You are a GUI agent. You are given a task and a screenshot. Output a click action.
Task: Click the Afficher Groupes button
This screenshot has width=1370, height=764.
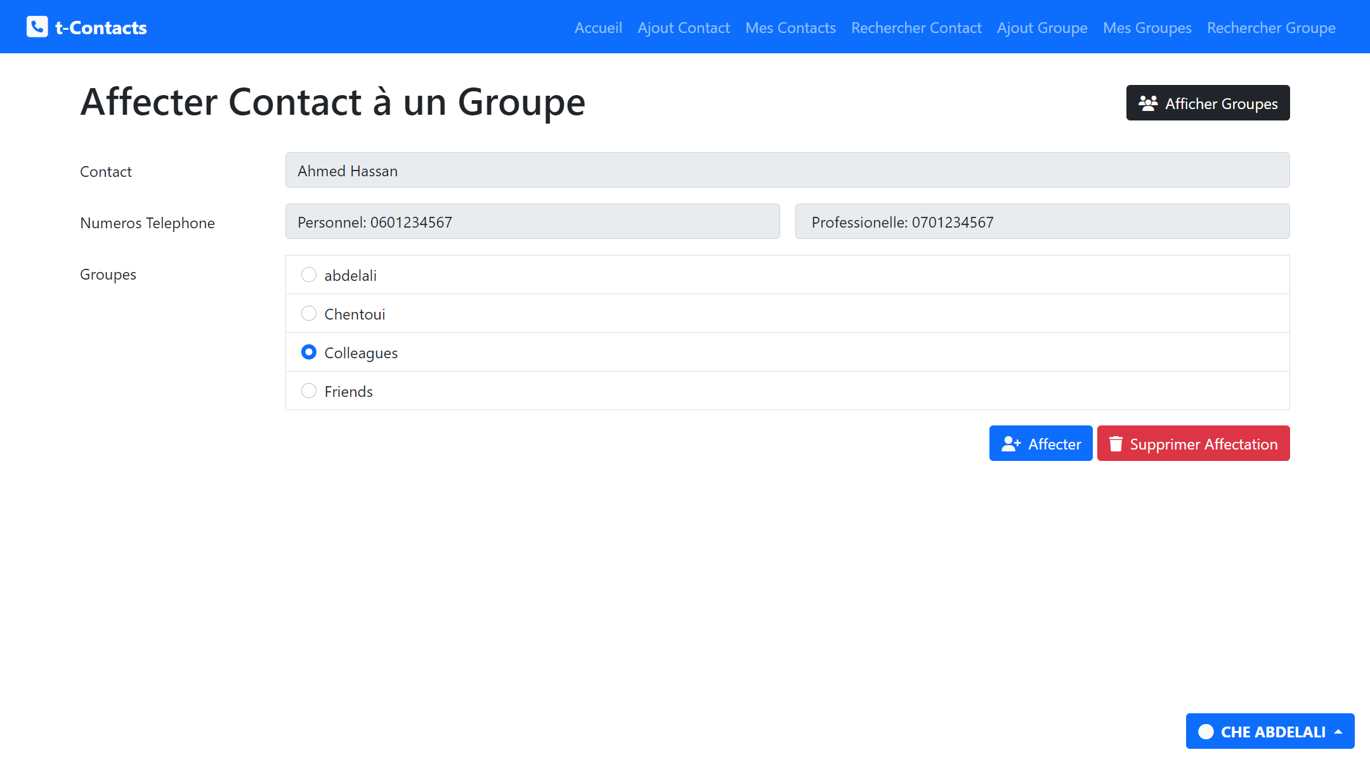[x=1208, y=103]
